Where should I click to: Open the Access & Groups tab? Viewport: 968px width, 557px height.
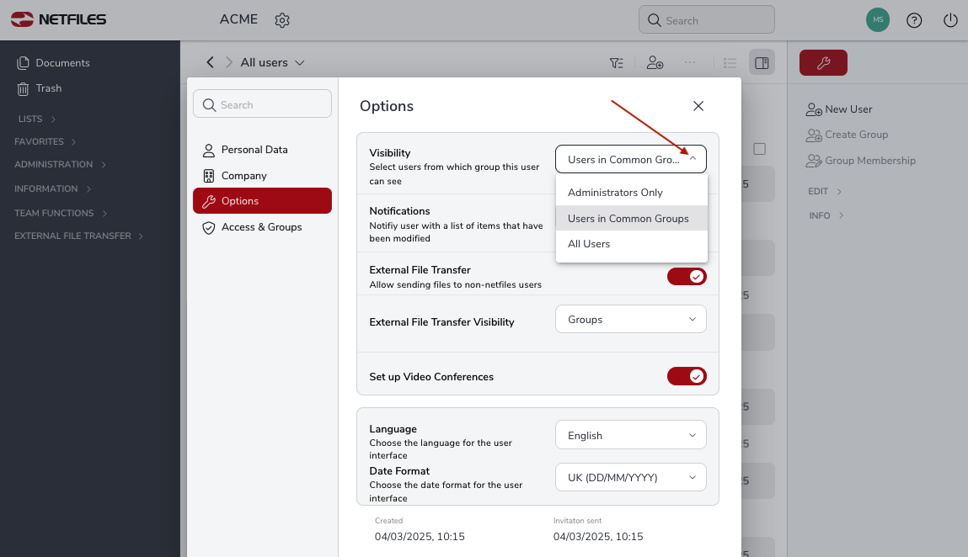click(x=262, y=227)
